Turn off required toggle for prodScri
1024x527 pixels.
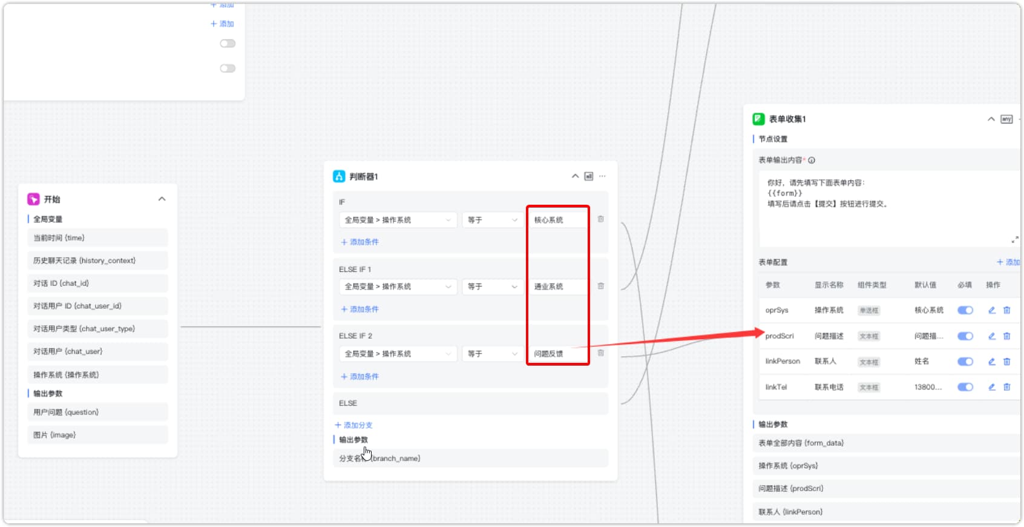[x=965, y=336]
